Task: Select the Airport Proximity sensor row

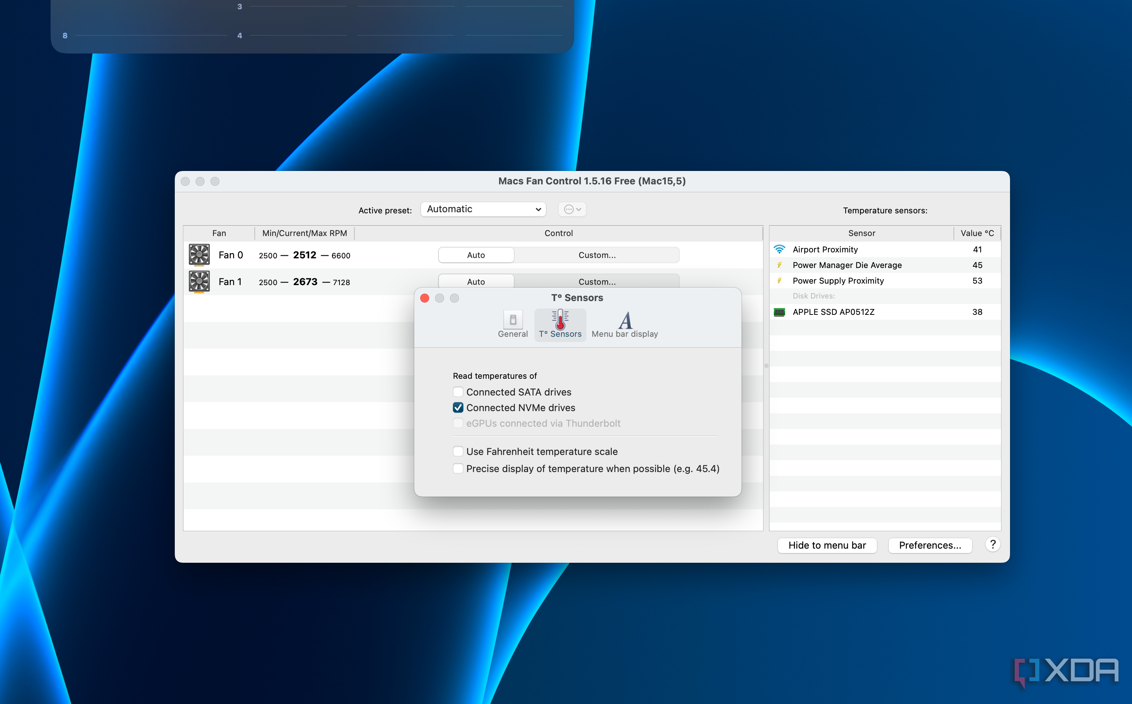Action: pyautogui.click(x=885, y=249)
